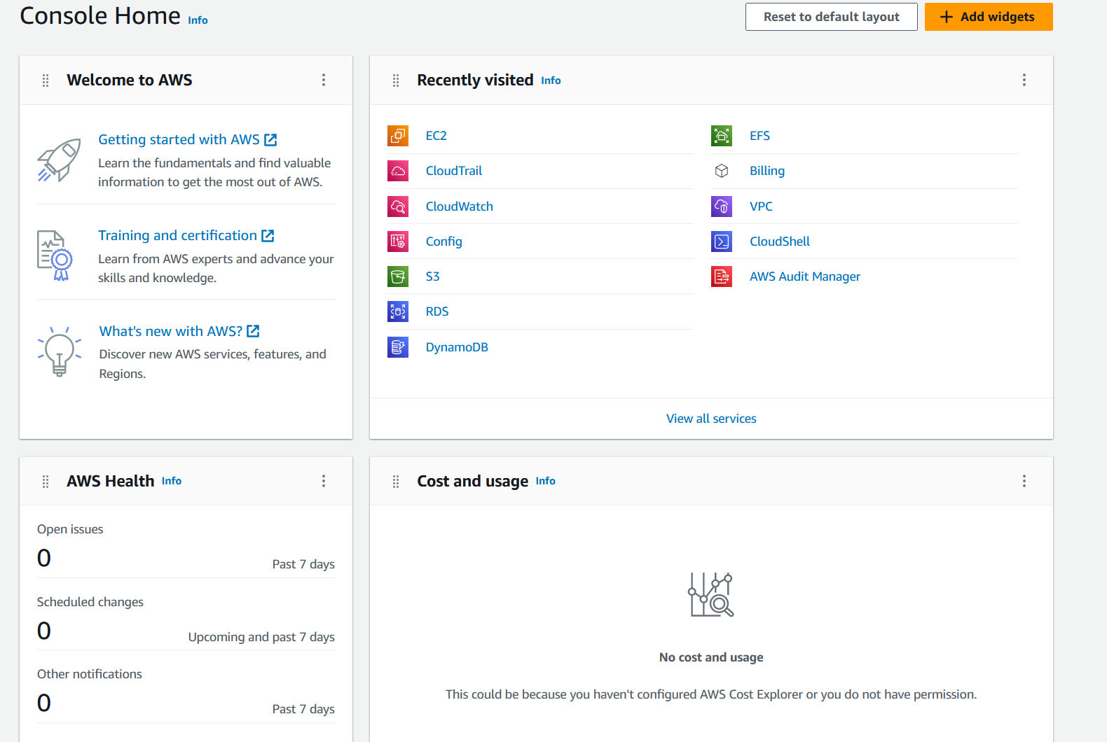Screen dimensions: 1107x742
Task: Click View all services link
Action: (x=711, y=419)
